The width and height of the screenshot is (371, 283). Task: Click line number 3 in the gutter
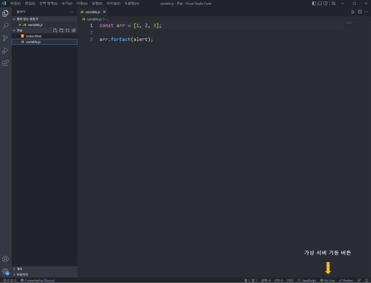pyautogui.click(x=91, y=39)
